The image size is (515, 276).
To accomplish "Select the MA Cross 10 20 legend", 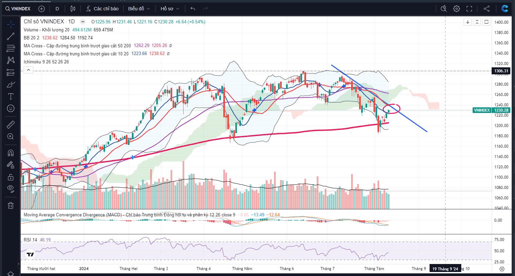I will pos(76,54).
